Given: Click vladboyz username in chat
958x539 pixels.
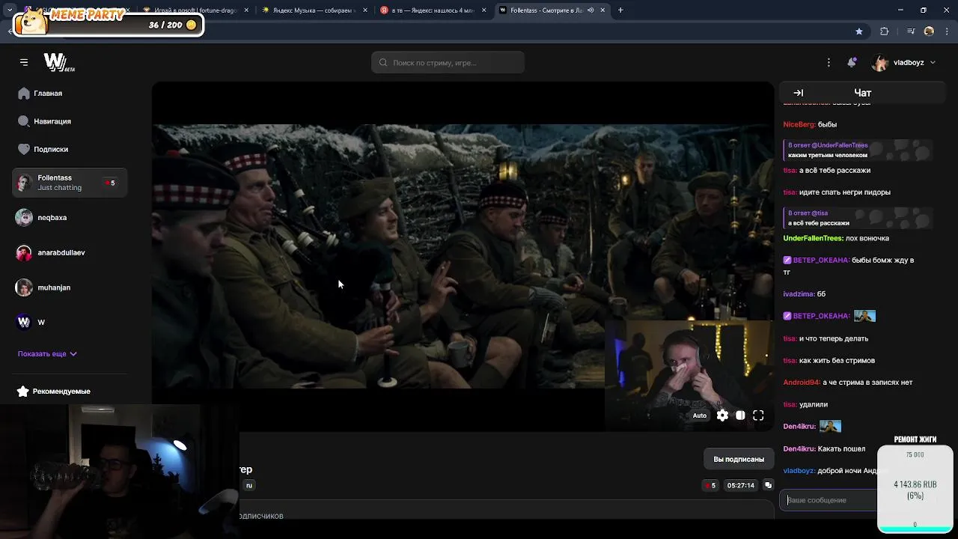Looking at the screenshot, I should (x=799, y=471).
